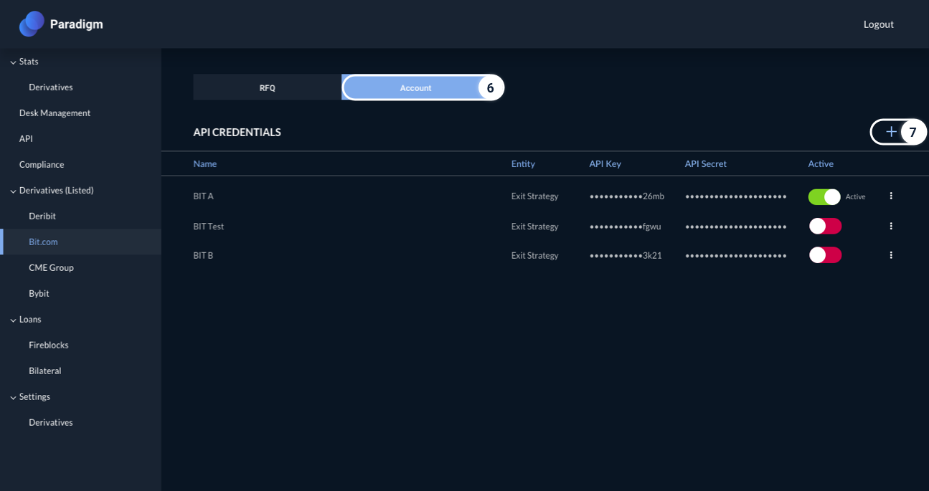This screenshot has width=929, height=491.
Task: Select the Account tab
Action: [415, 87]
